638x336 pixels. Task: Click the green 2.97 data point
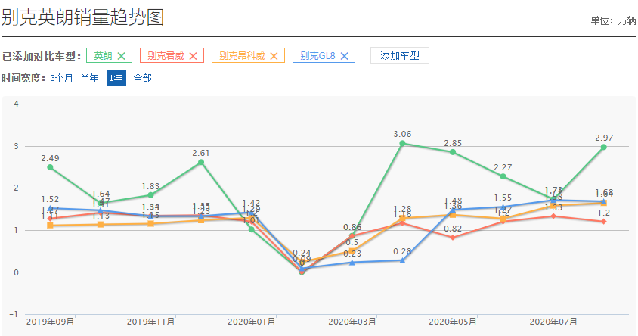[x=603, y=147]
